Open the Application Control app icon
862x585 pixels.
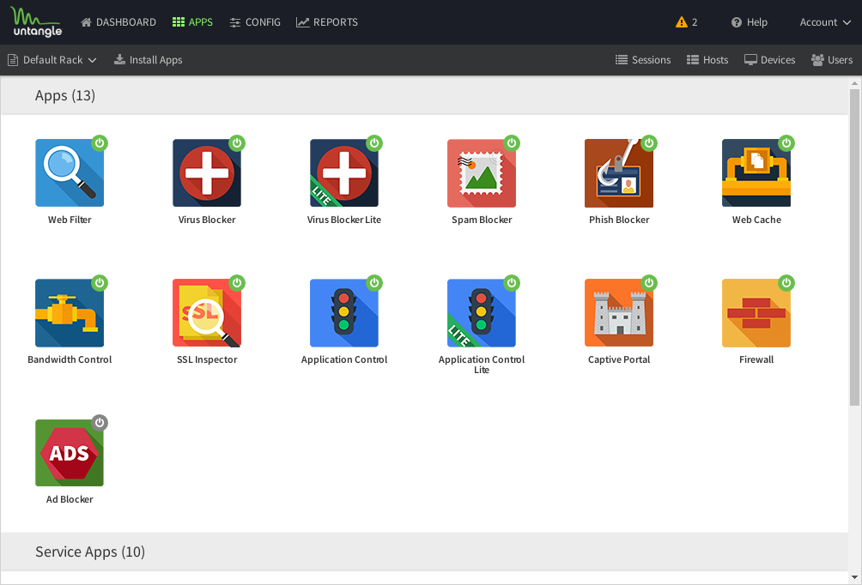(344, 313)
